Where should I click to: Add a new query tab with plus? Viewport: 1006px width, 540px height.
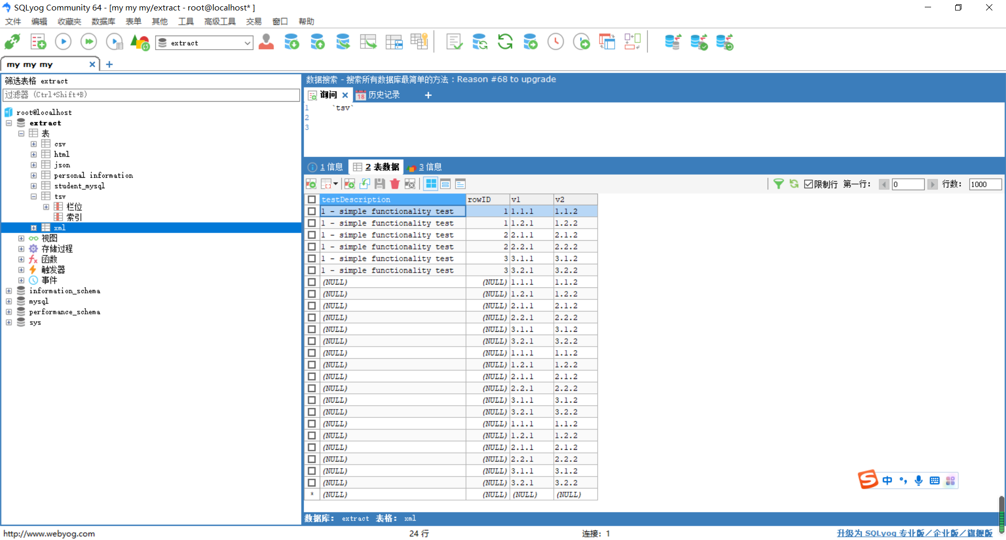(428, 95)
